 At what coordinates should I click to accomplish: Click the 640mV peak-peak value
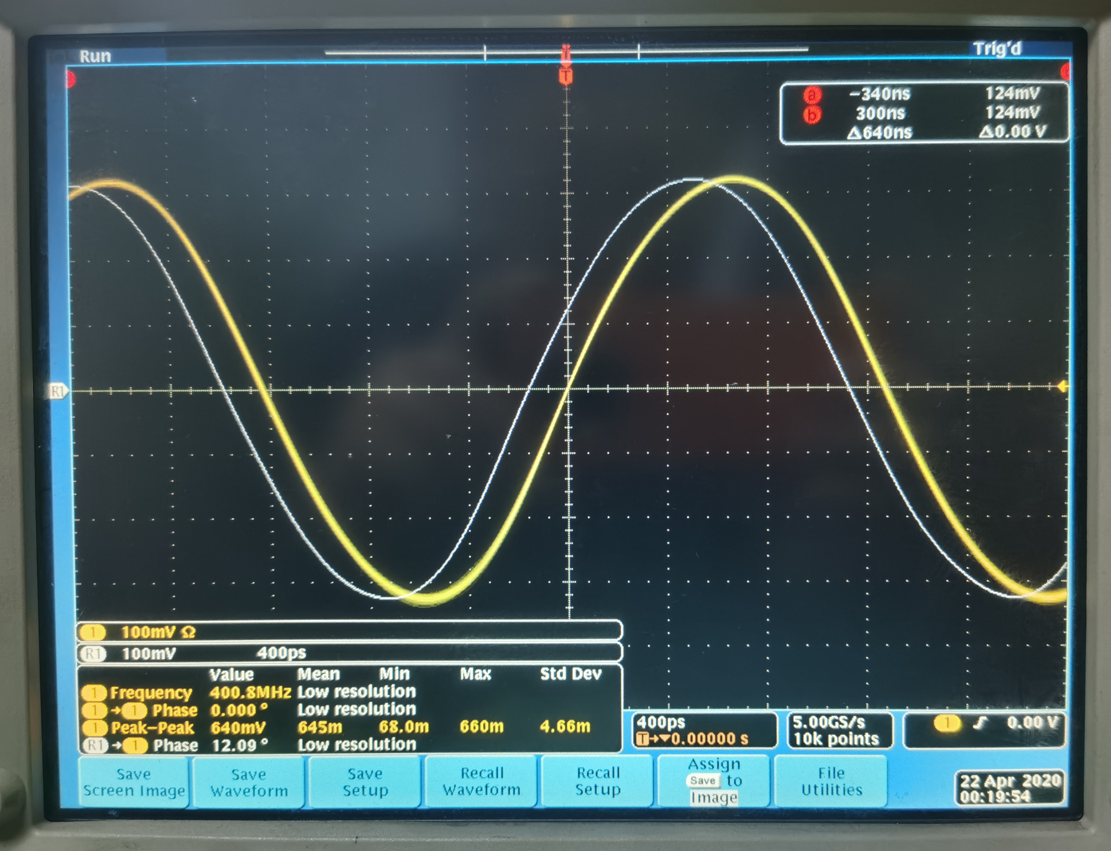coord(238,727)
